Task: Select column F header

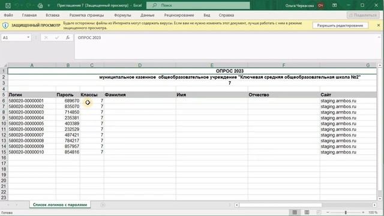Action: coord(284,65)
